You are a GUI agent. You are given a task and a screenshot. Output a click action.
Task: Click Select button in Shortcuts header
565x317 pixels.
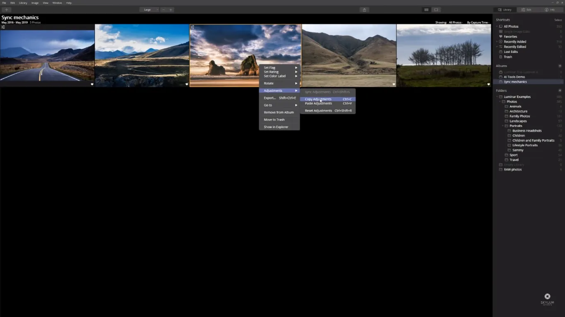(x=558, y=20)
